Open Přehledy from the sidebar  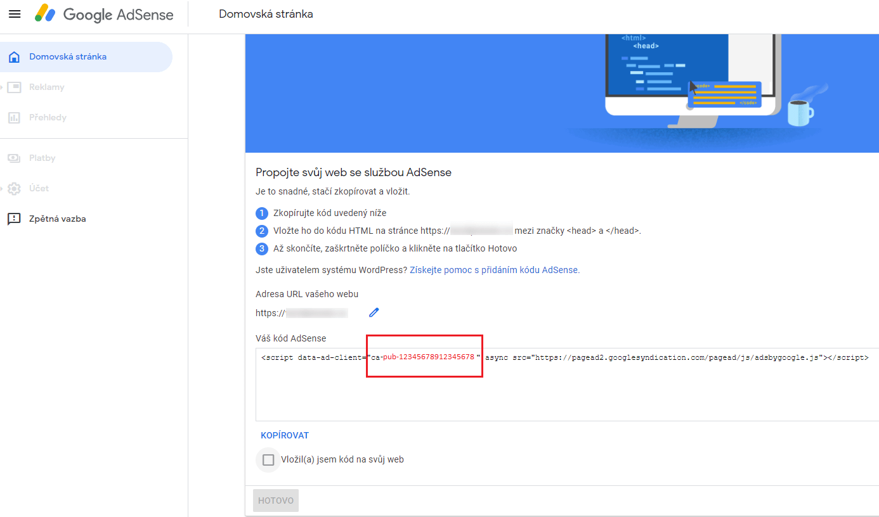point(48,118)
